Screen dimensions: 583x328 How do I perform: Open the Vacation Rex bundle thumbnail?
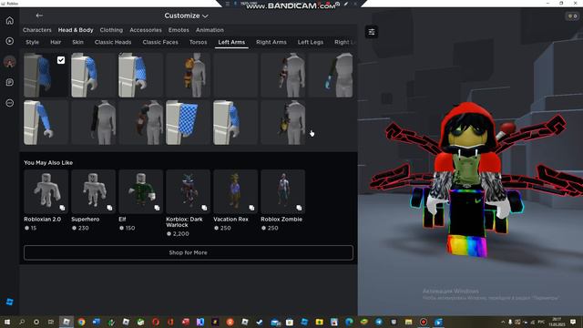pos(235,191)
